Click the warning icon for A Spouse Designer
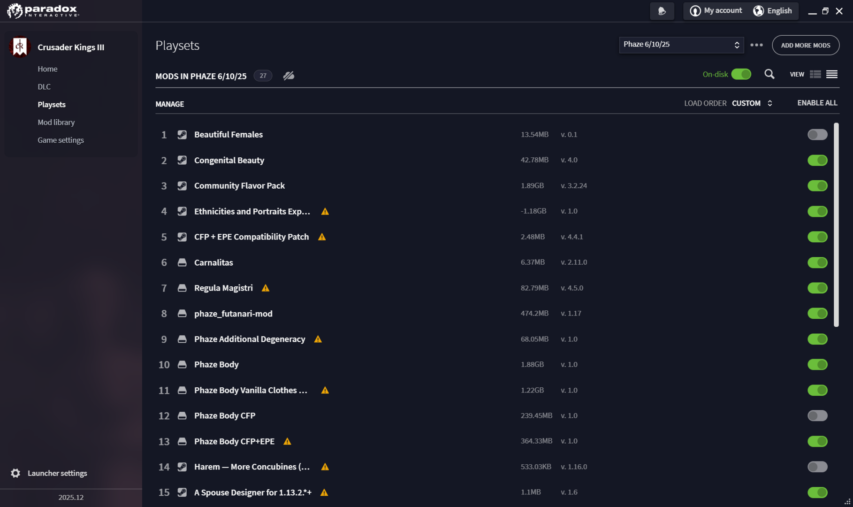Image resolution: width=853 pixels, height=507 pixels. pos(324,492)
